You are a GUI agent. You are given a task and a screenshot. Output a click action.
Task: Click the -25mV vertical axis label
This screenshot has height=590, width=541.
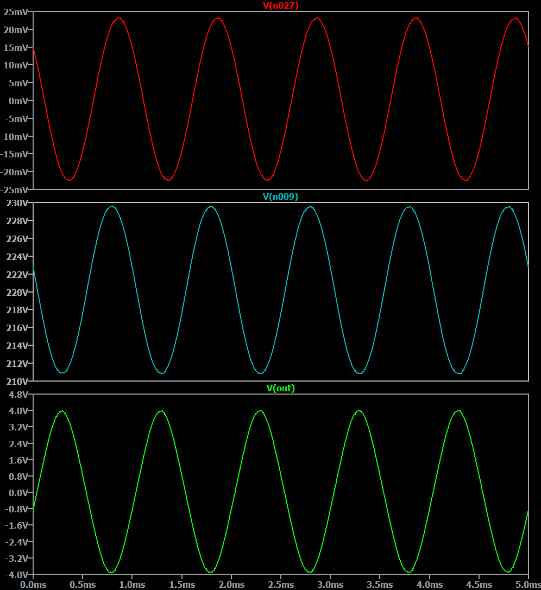(15, 189)
